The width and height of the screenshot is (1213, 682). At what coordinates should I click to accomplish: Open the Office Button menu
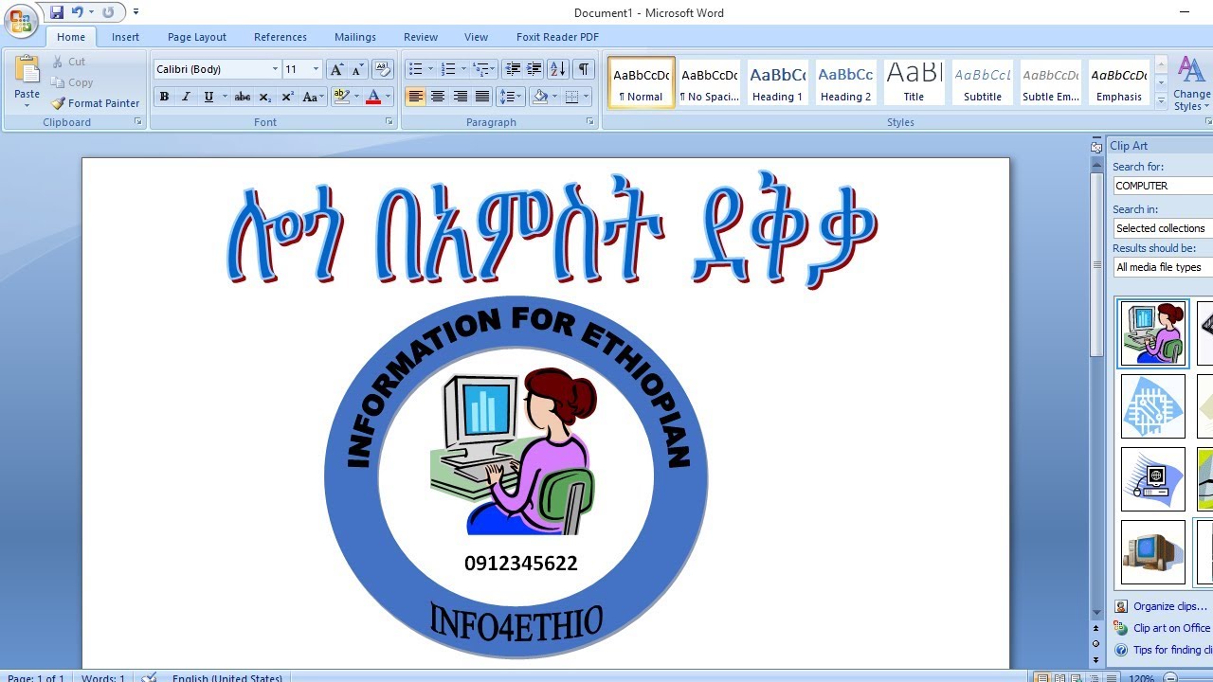[20, 19]
